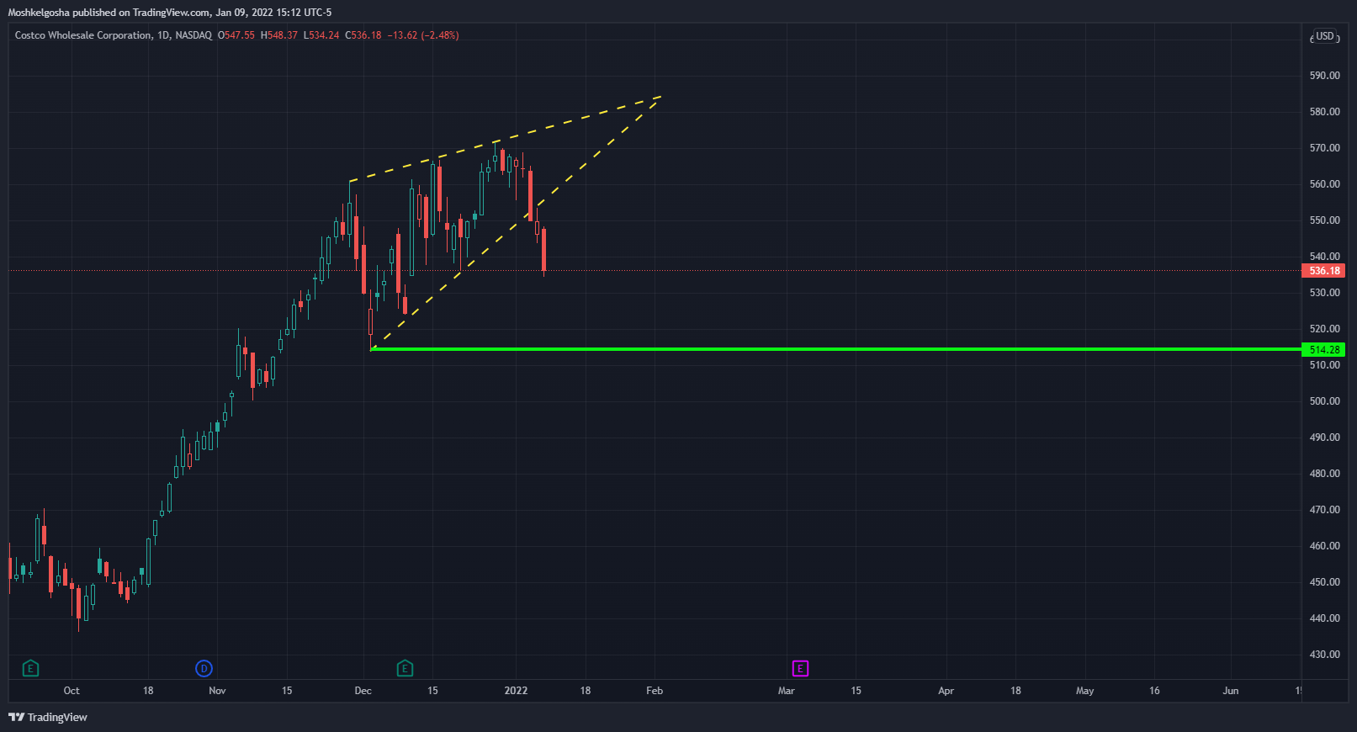Click the Dec label on time axis
Viewport: 1357px width, 732px height.
(x=363, y=691)
